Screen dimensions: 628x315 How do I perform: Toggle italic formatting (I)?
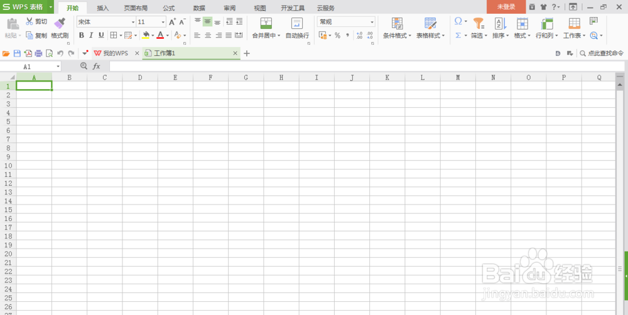pyautogui.click(x=91, y=35)
